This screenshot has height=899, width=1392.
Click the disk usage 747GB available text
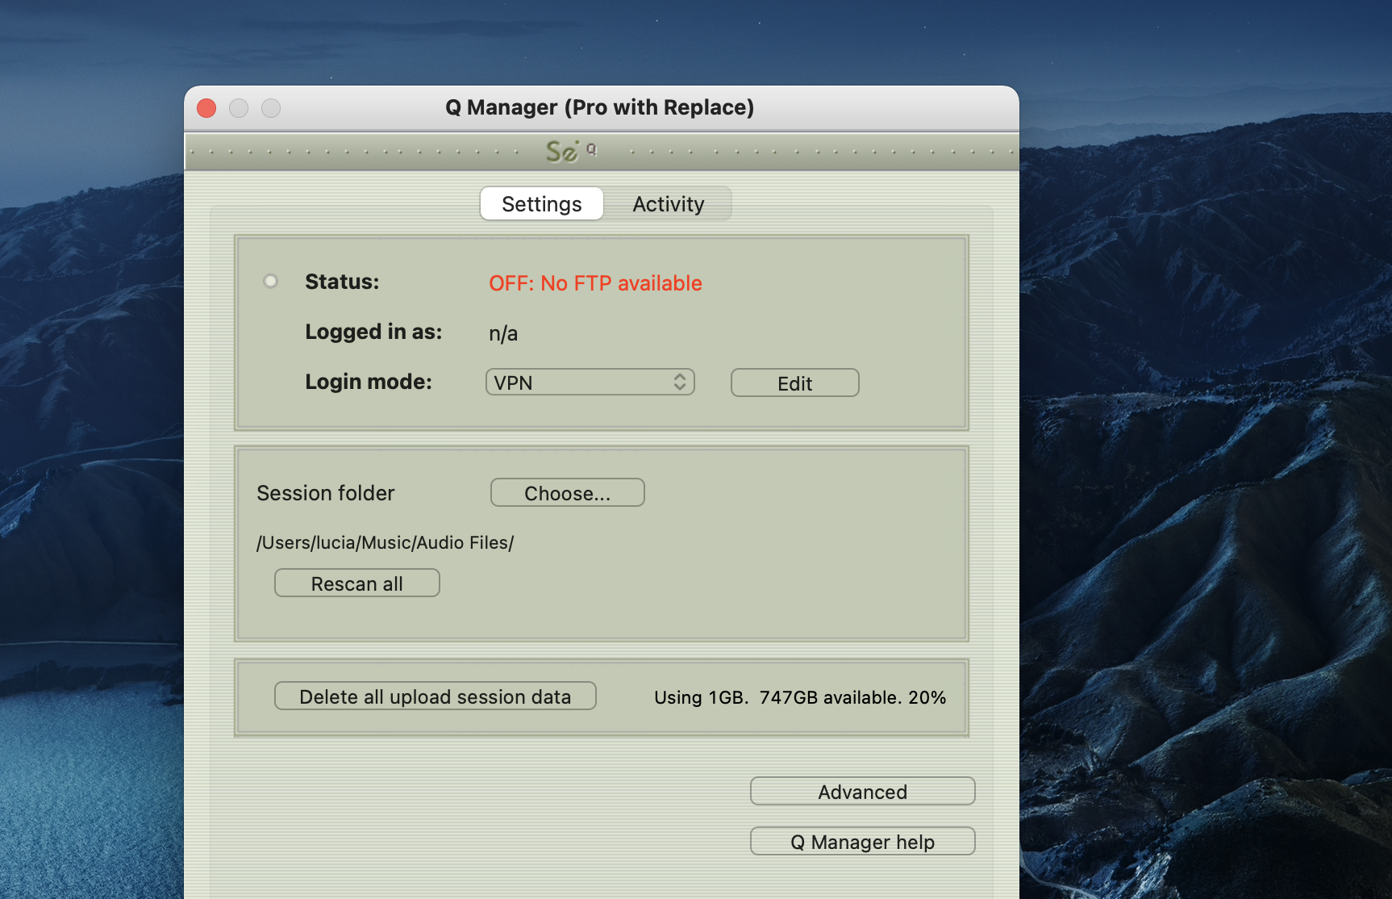click(x=799, y=697)
